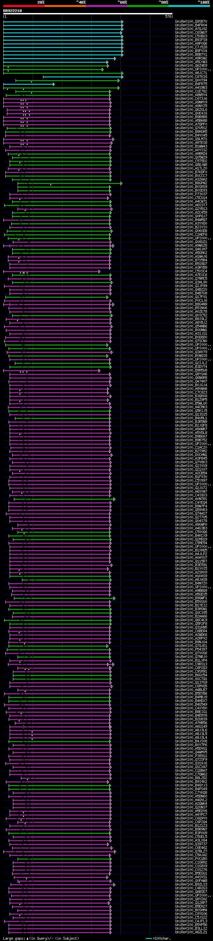Click the UniRef100_A9P0Q6 label
The height and width of the screenshot is (941, 213).
pos(191,43)
